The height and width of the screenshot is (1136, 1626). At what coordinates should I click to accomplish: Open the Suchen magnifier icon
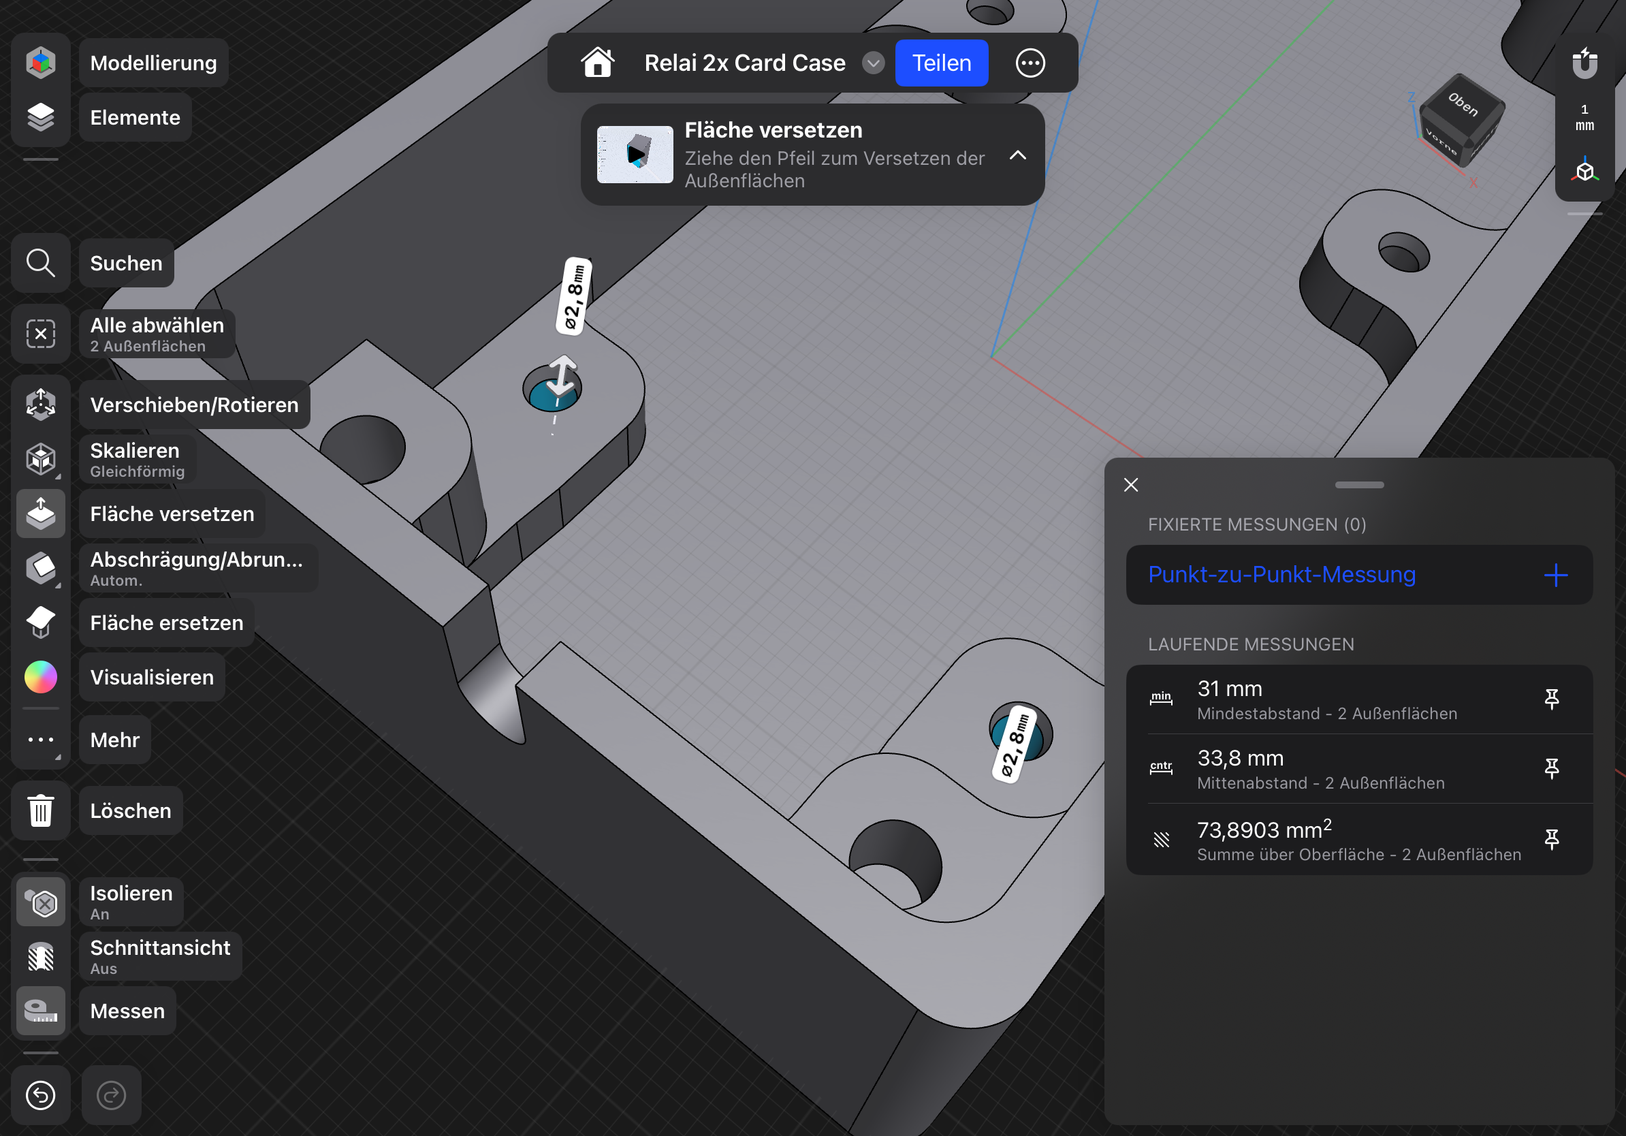tap(41, 263)
